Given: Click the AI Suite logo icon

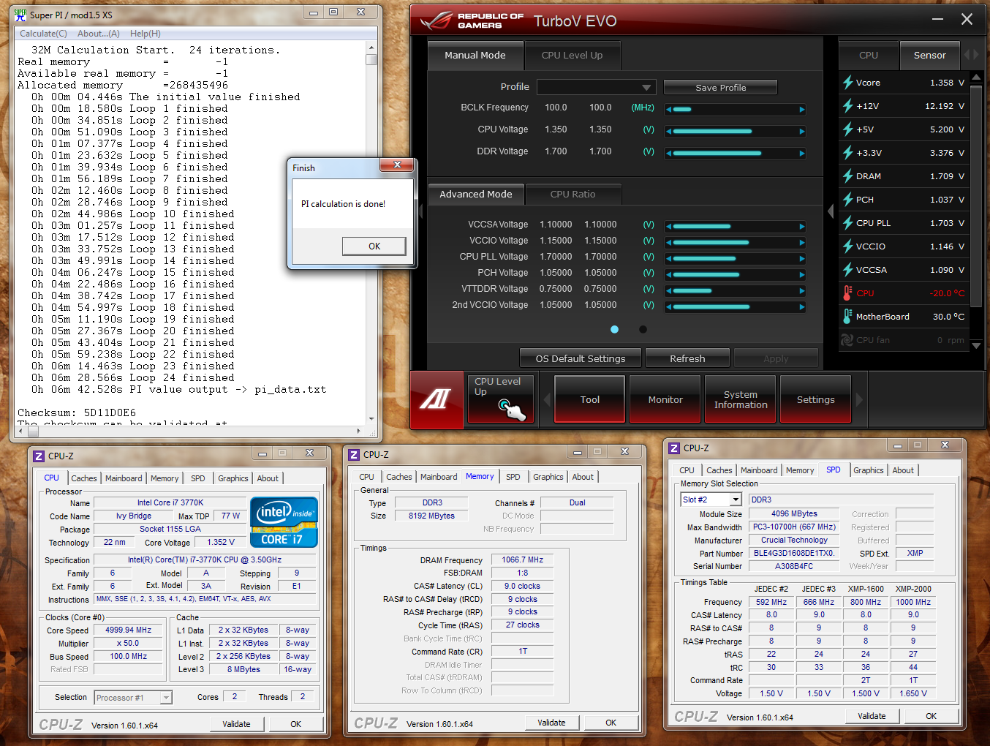Looking at the screenshot, I should tap(437, 399).
